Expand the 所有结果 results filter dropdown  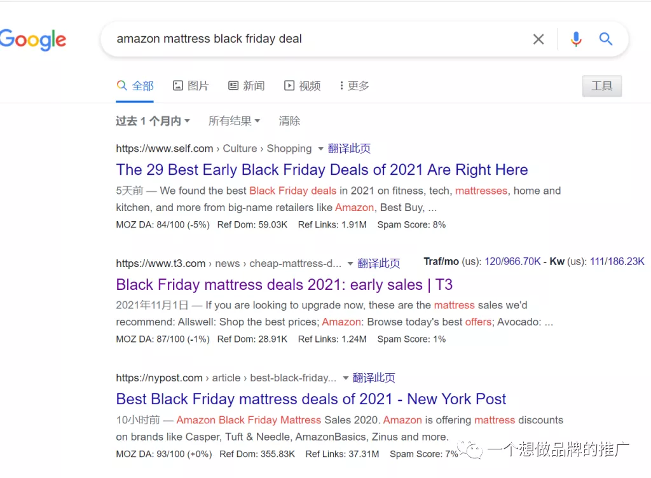(234, 121)
